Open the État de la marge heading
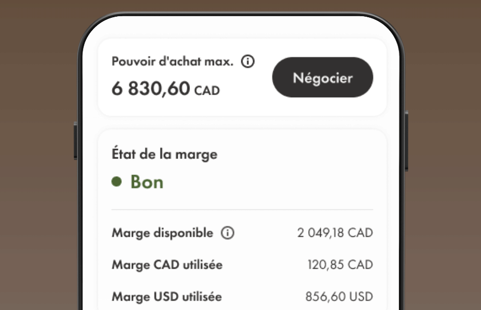The width and height of the screenshot is (481, 310). (x=164, y=154)
